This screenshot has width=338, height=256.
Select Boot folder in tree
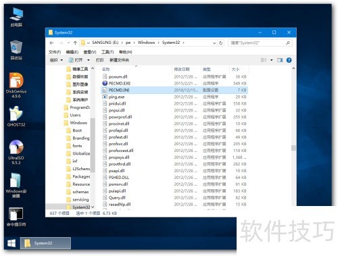(x=77, y=130)
